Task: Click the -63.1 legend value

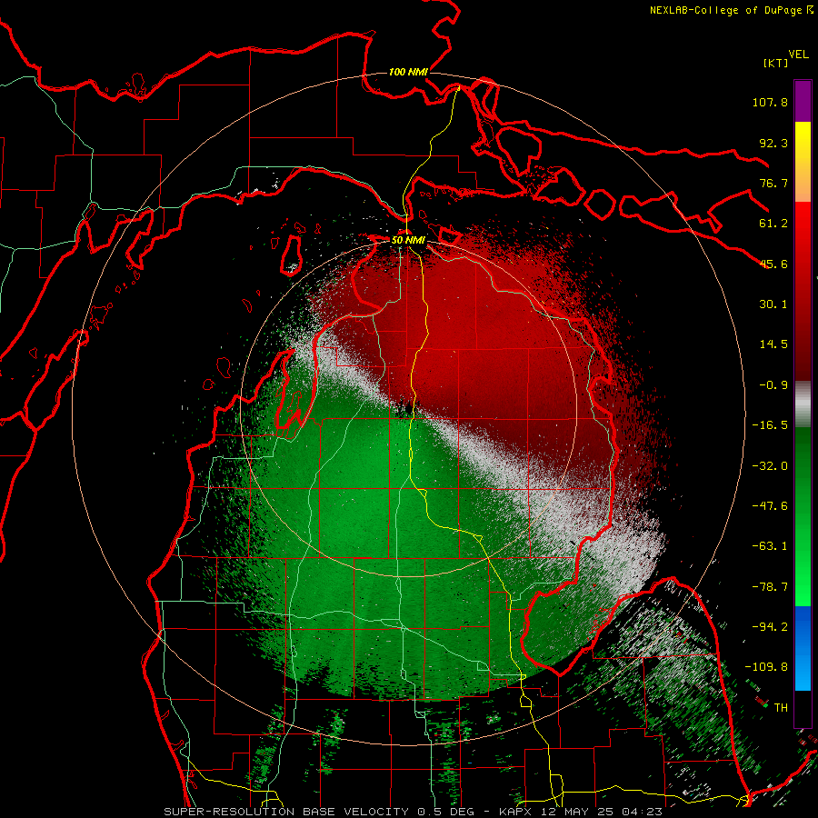Action: [x=770, y=546]
